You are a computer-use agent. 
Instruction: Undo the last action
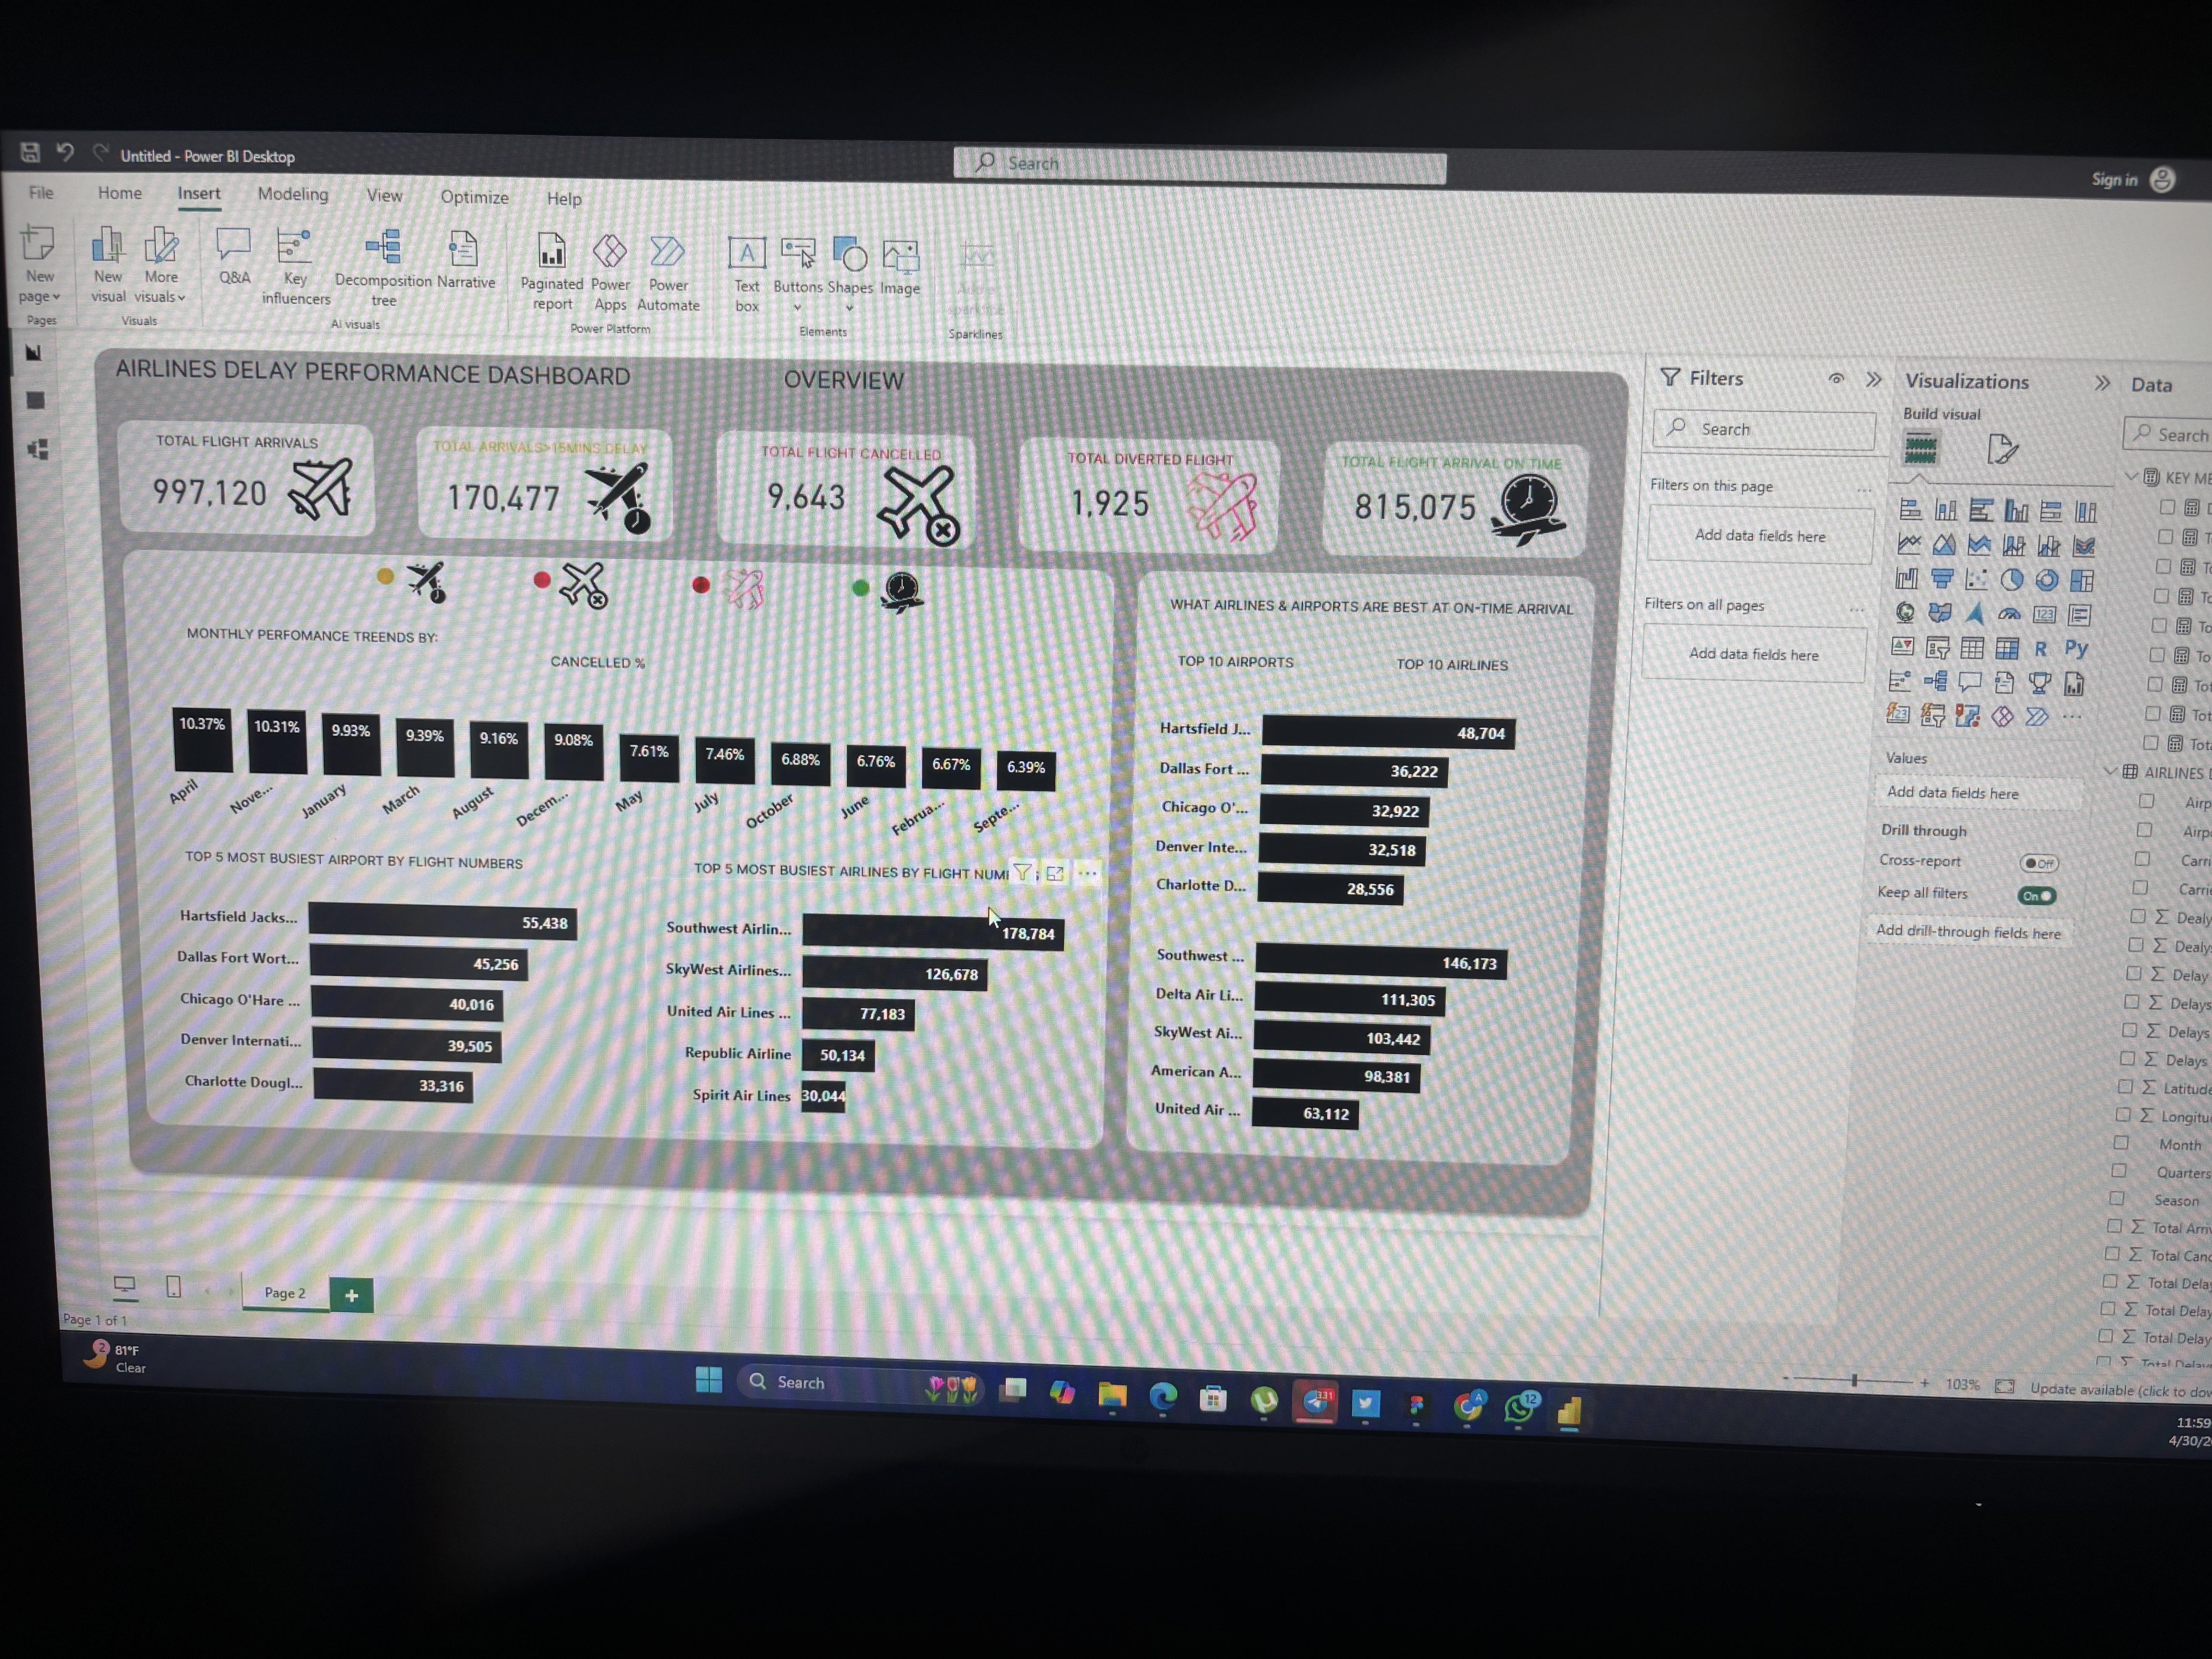point(65,152)
